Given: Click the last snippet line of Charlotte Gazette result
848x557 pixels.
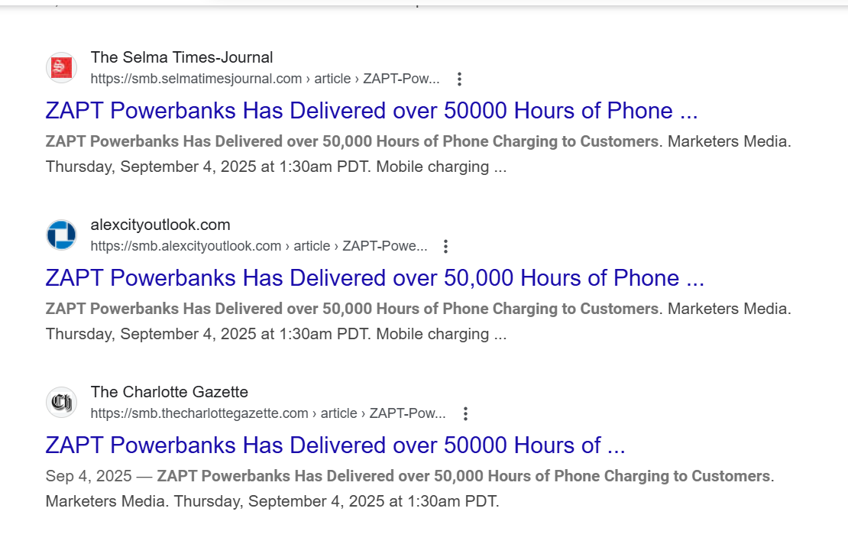Looking at the screenshot, I should (272, 501).
